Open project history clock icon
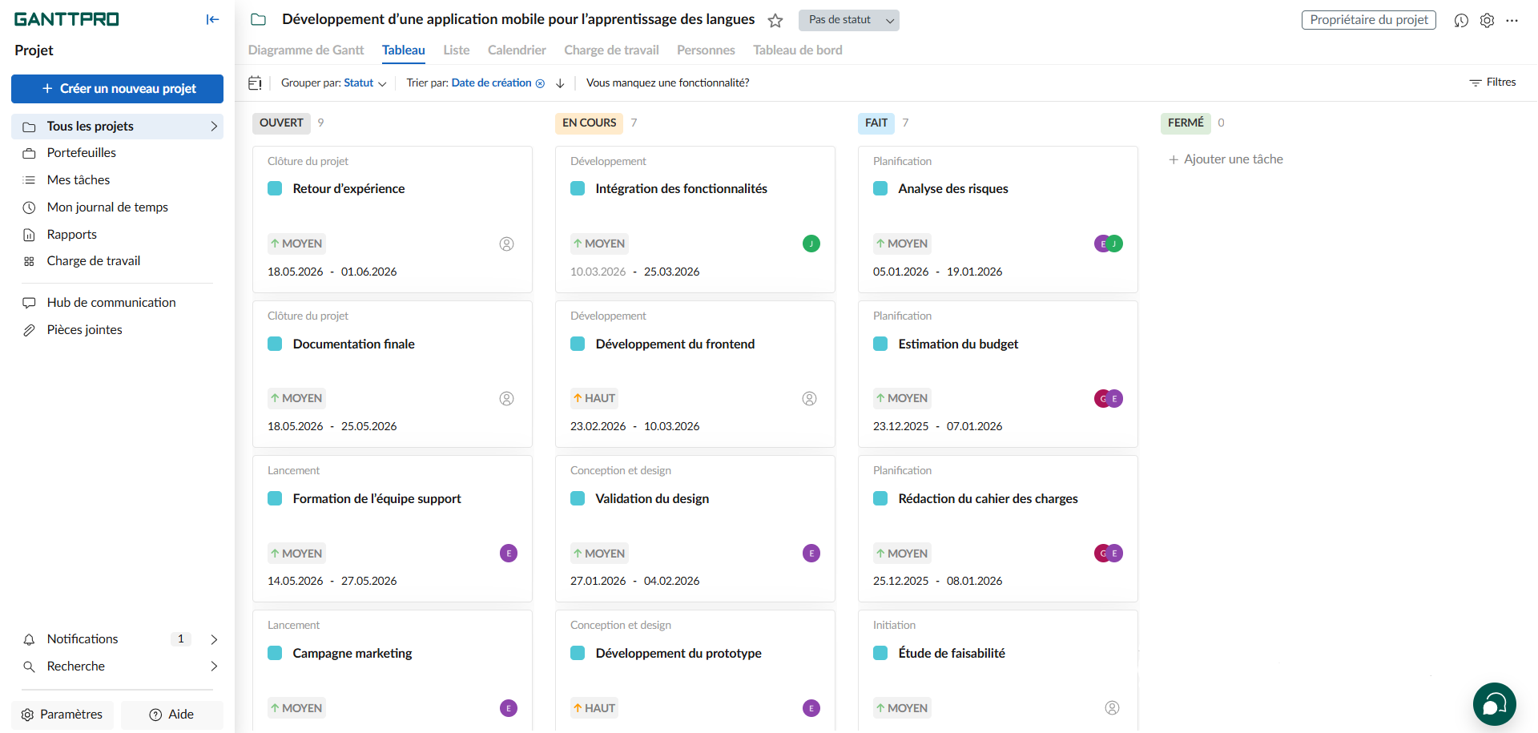This screenshot has height=733, width=1538. pos(1461,21)
